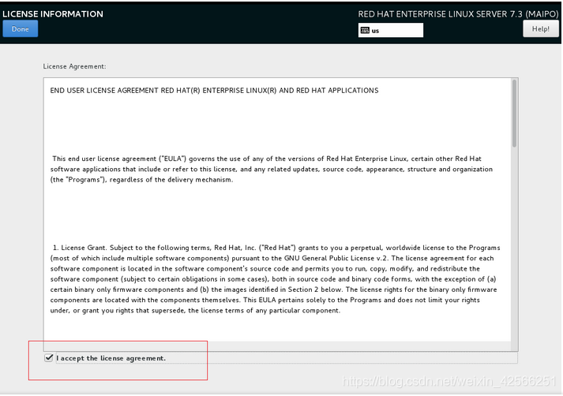
Task: Click the LICENSE INFORMATION heading
Action: [53, 14]
